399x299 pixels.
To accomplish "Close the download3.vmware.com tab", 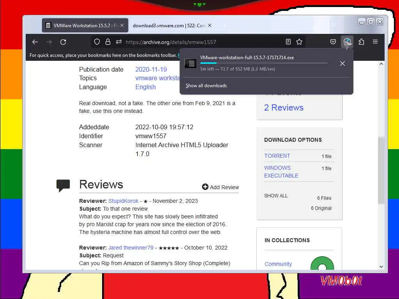I will coord(209,25).
